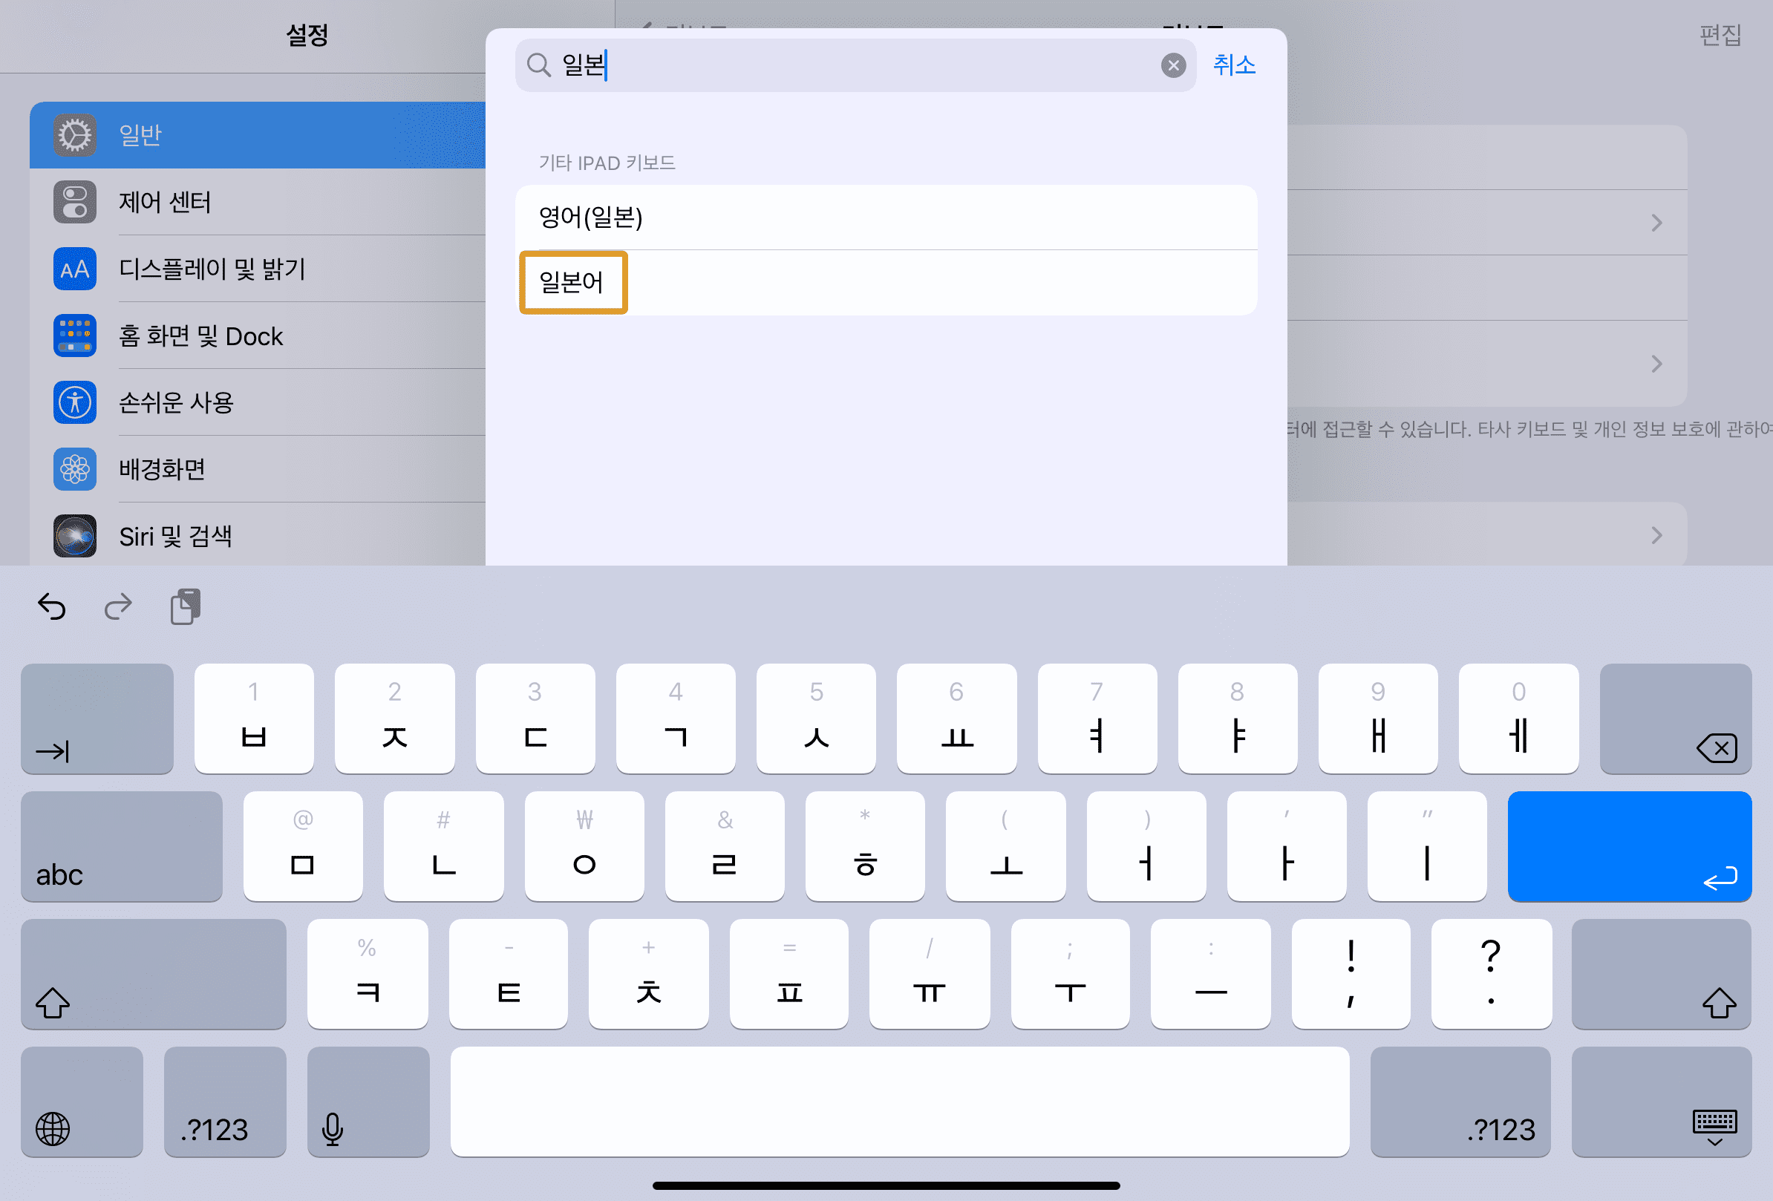
Task: Clear the search field with X
Action: [x=1172, y=65]
